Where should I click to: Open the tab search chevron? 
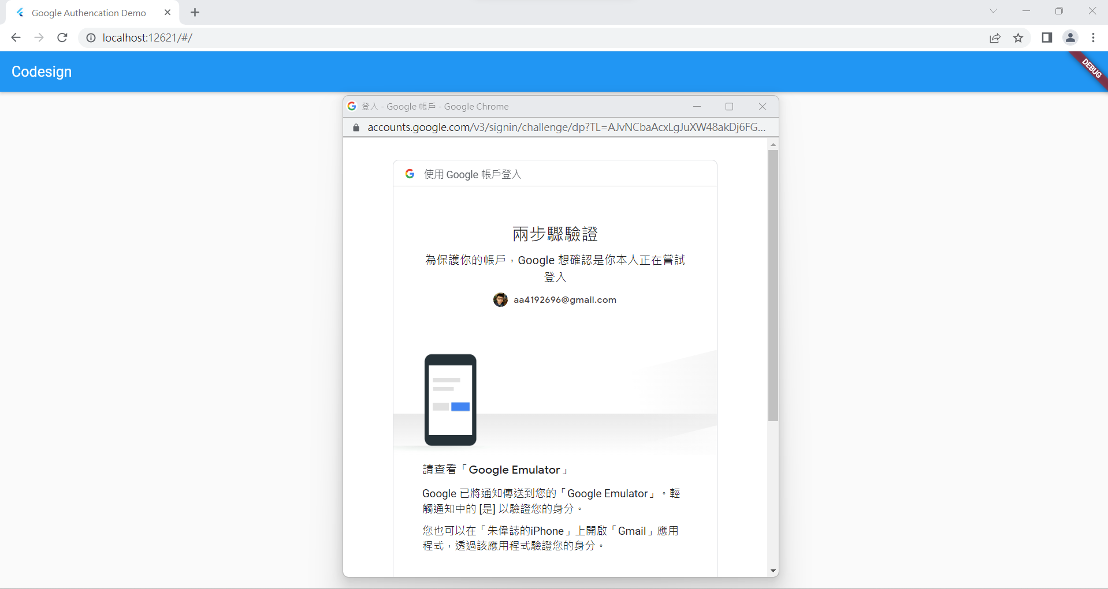tap(993, 11)
